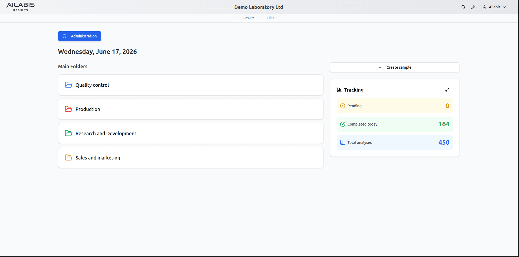519x257 pixels.
Task: Click the Tracking panel title
Action: 354,90
